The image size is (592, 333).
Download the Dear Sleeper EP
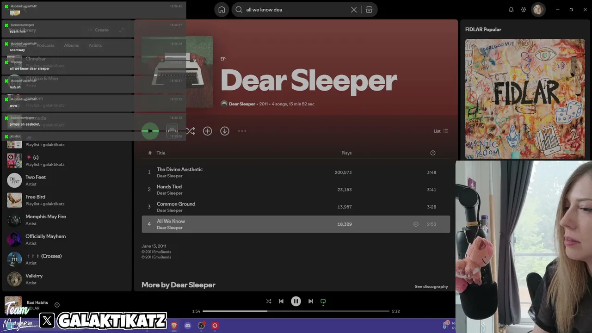pyautogui.click(x=225, y=131)
